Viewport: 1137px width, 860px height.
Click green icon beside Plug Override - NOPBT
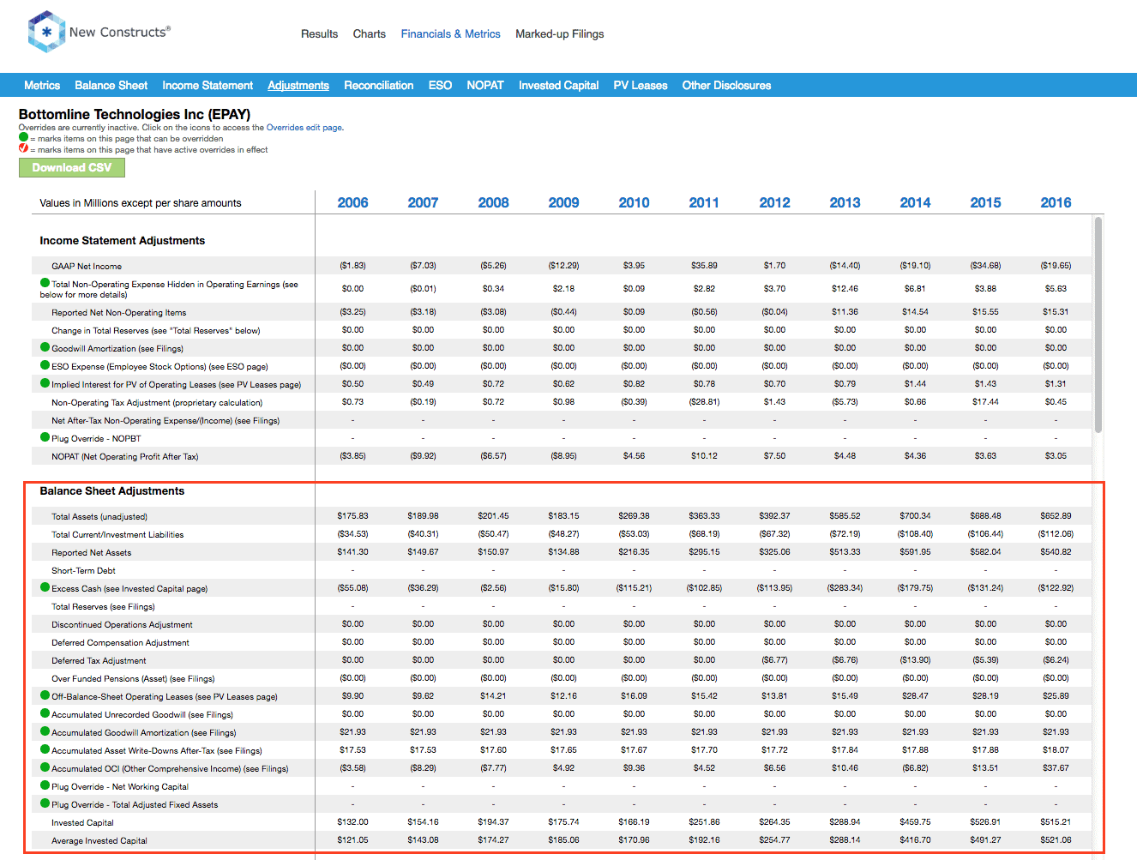point(45,437)
